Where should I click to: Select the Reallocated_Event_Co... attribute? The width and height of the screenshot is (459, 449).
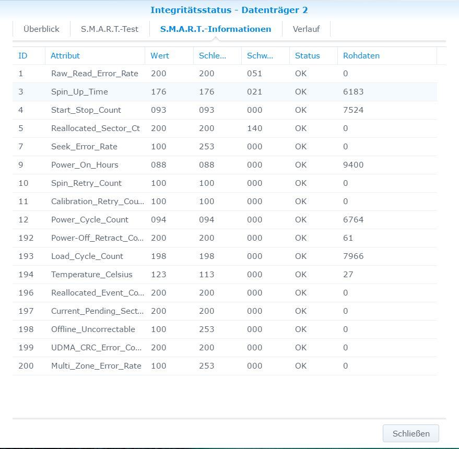[x=98, y=293]
